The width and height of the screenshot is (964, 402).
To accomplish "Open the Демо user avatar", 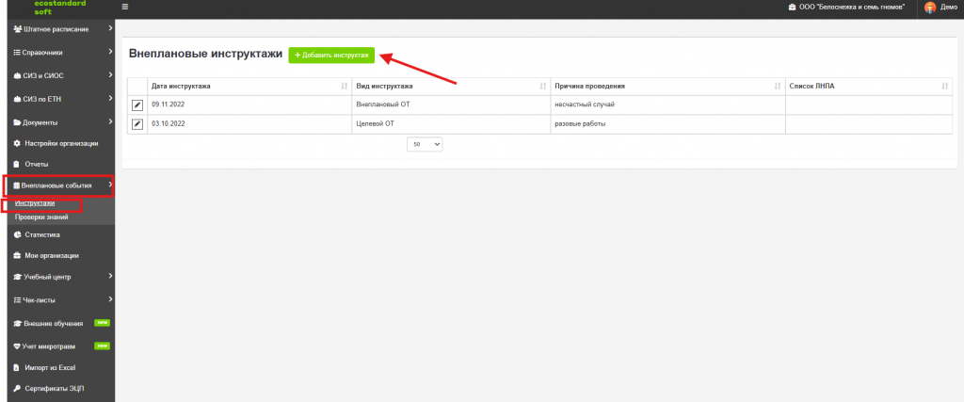I will (930, 8).
